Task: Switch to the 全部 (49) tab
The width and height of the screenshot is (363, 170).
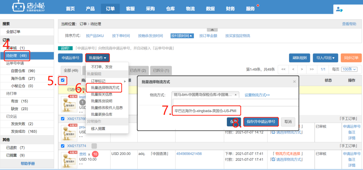Action: [71, 70]
